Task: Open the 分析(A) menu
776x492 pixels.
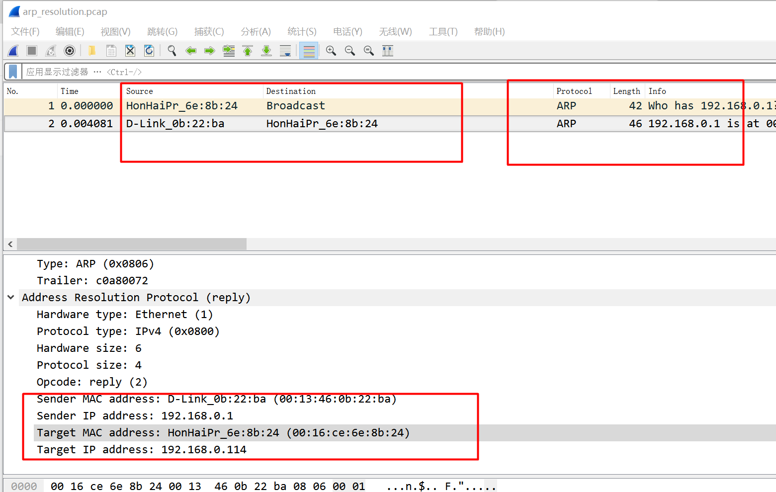Action: coord(256,32)
